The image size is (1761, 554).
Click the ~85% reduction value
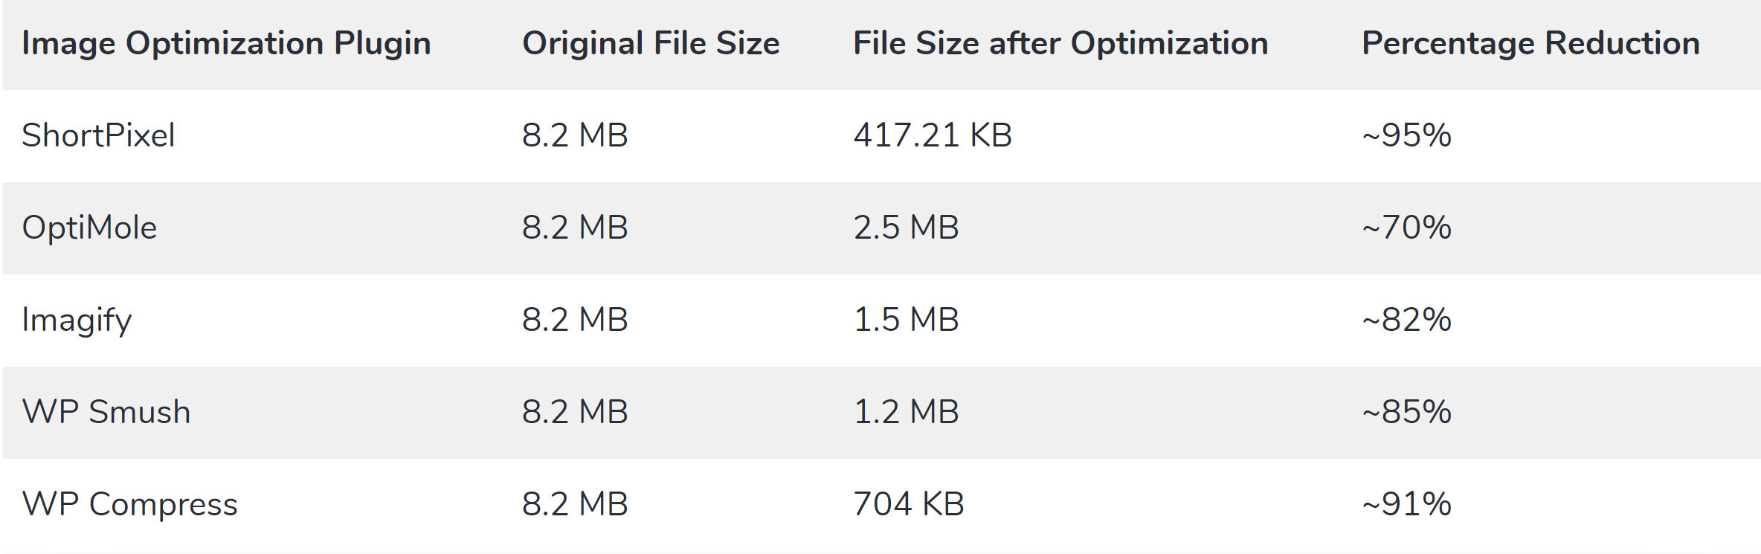point(1406,412)
